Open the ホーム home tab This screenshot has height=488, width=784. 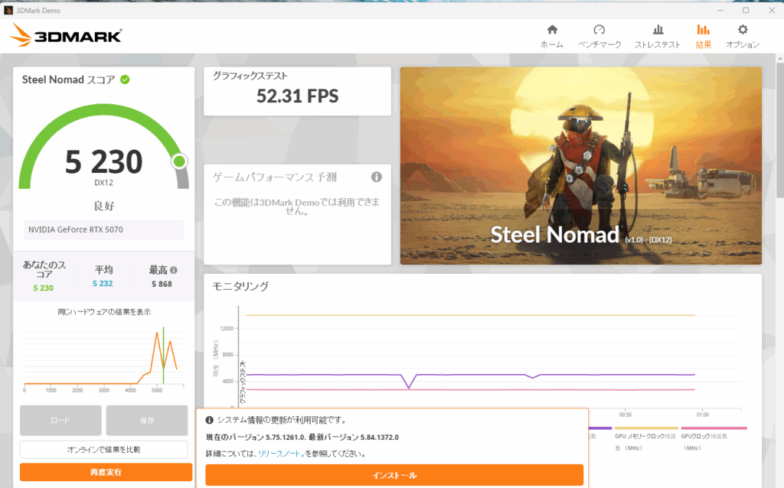coord(551,37)
